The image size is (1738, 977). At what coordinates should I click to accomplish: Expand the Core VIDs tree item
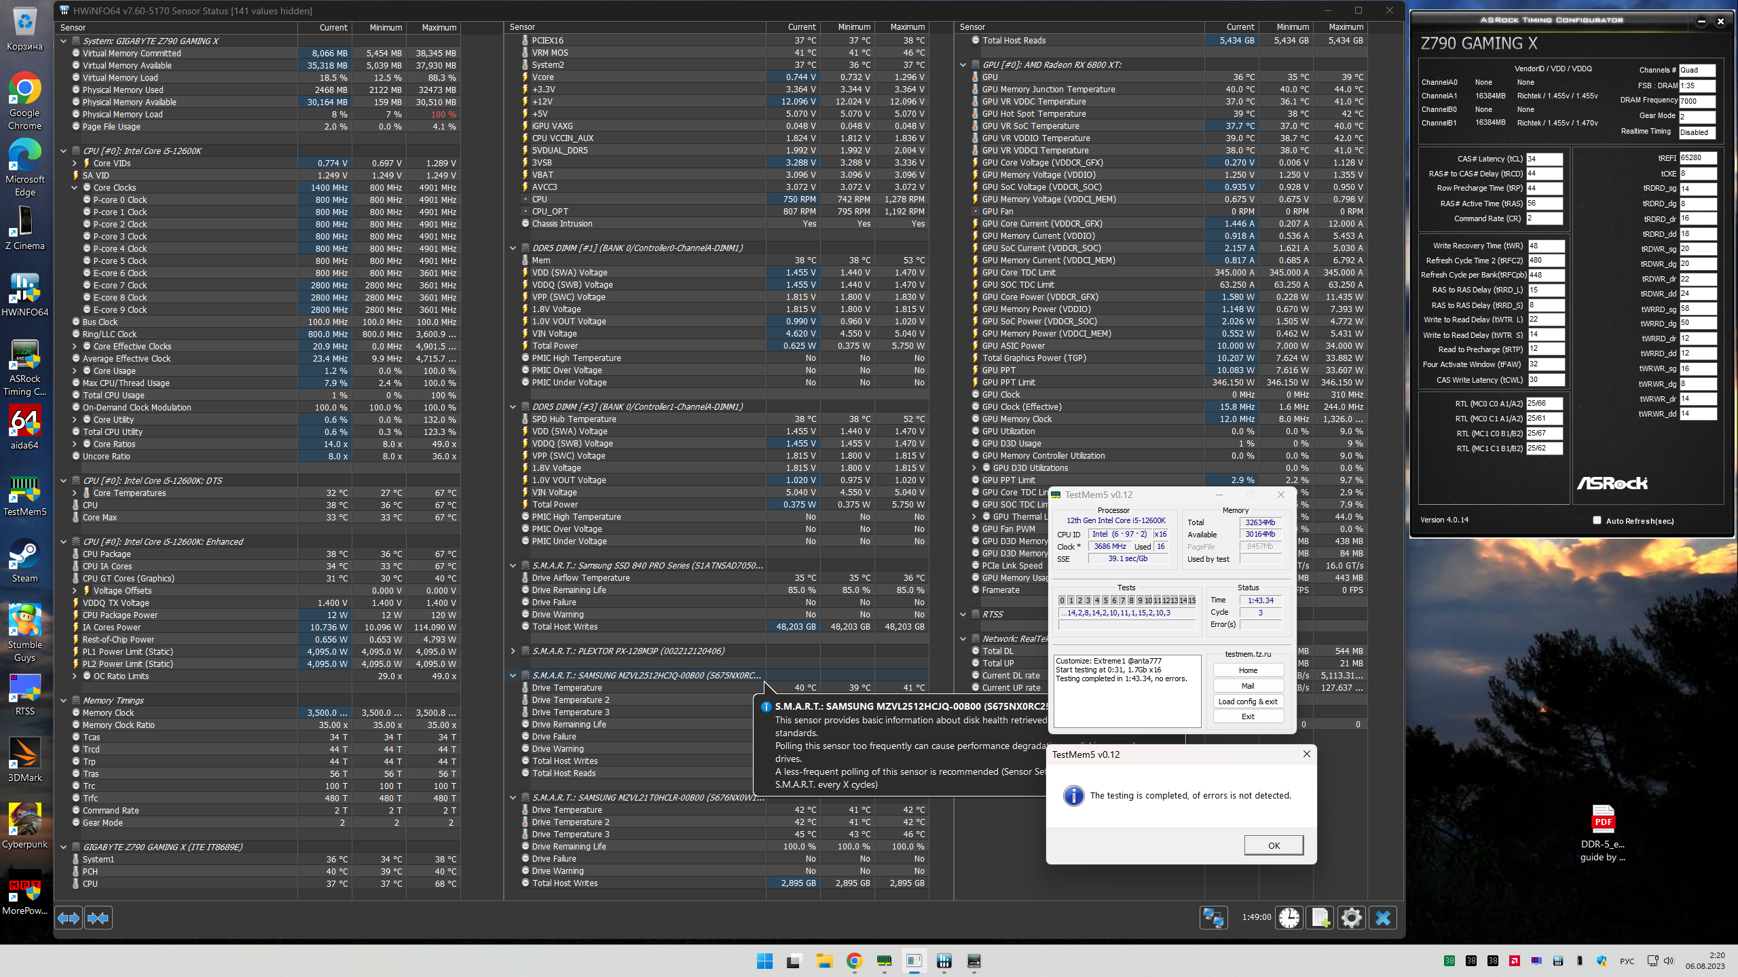pyautogui.click(x=75, y=163)
